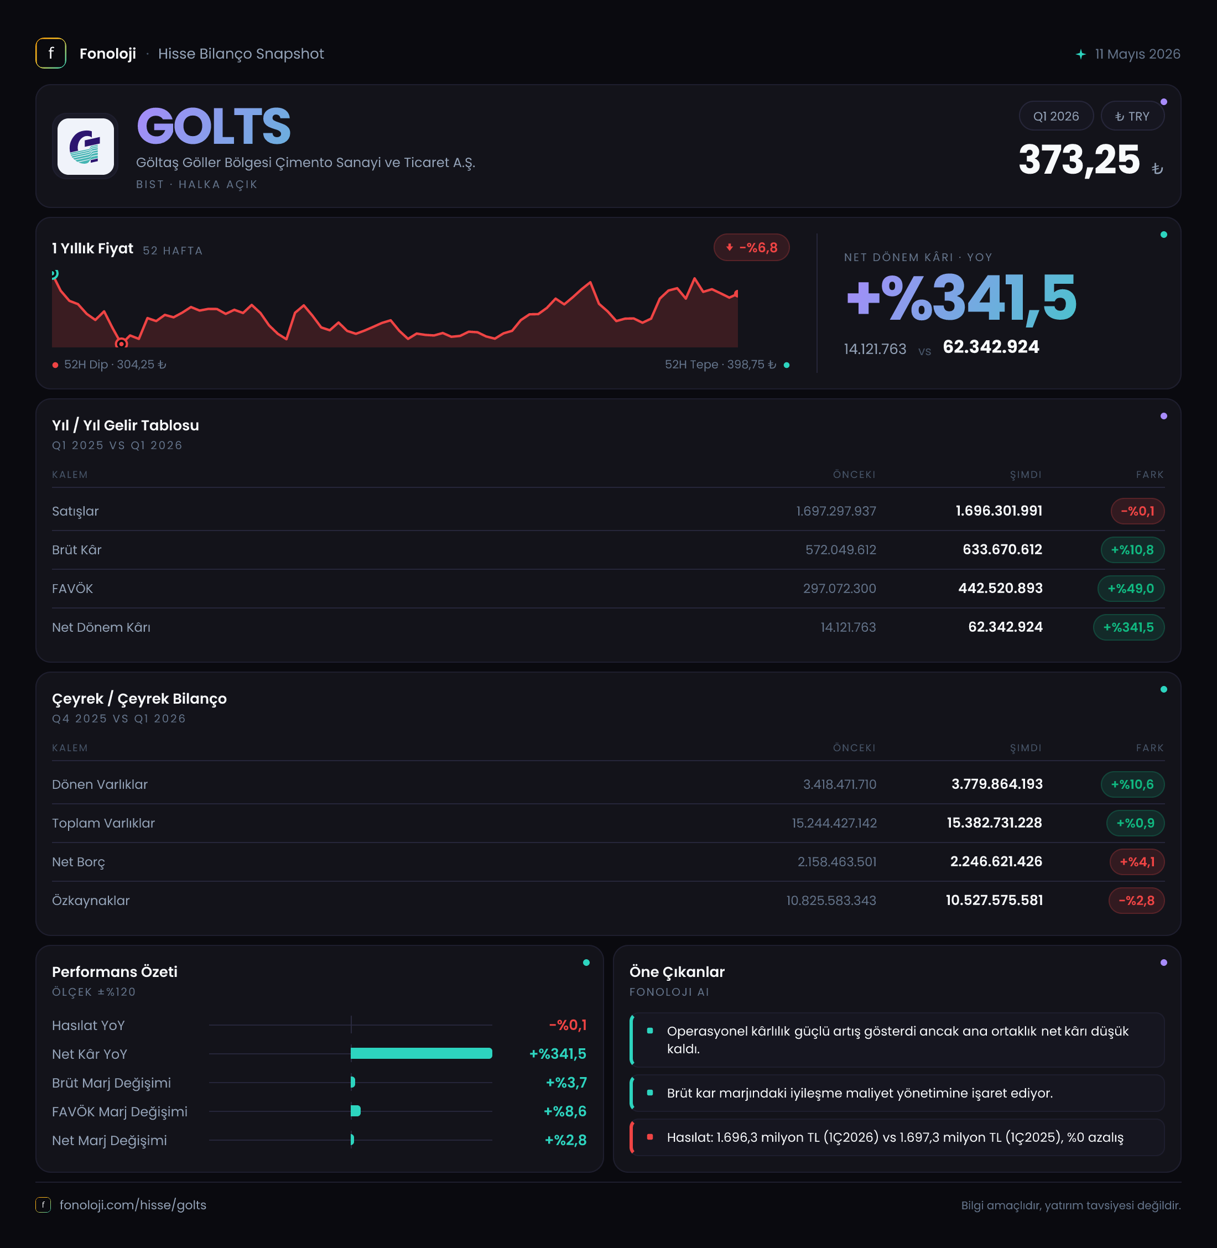Click Brüt Kâr current value 633.670.612

pos(1002,550)
